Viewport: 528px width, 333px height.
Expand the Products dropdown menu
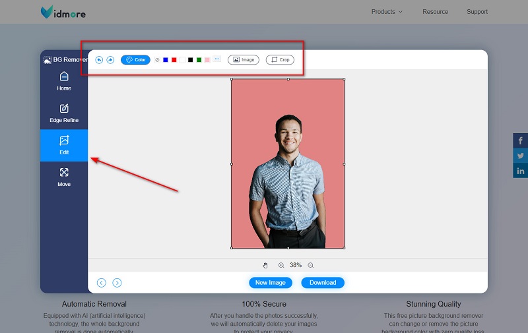coord(387,12)
